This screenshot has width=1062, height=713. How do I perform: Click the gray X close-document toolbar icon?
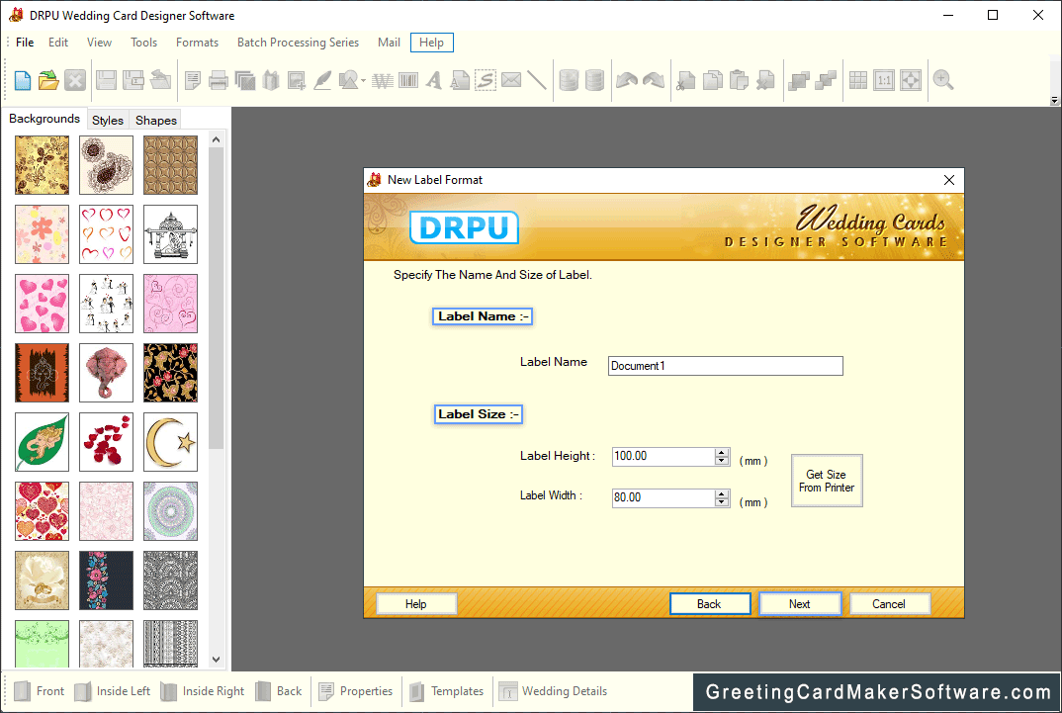pos(75,80)
